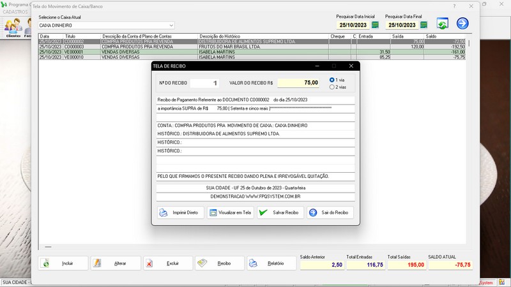
Task: Click the help question mark in title bar
Action: (454, 6)
